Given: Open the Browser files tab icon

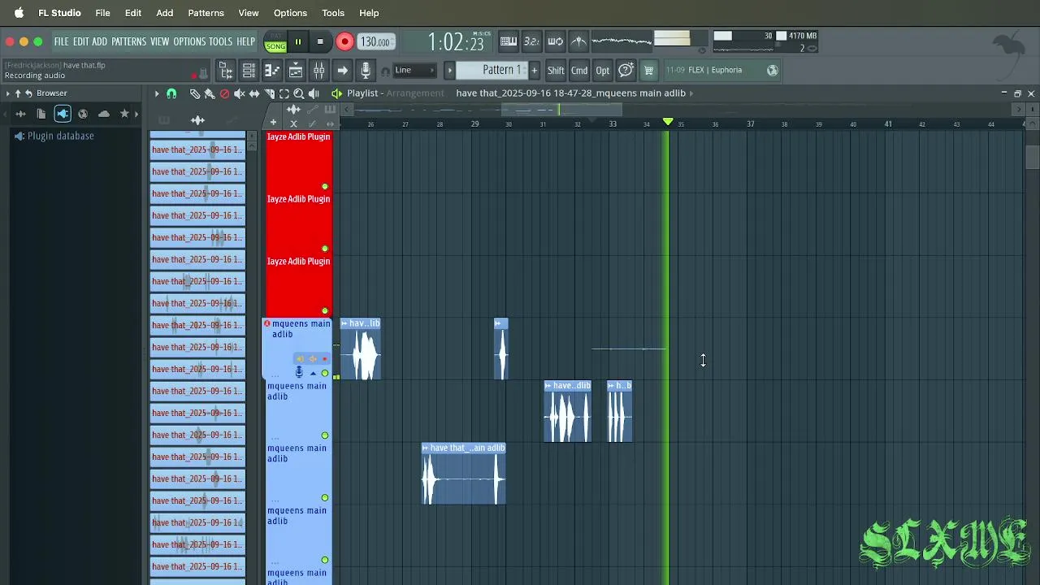Looking at the screenshot, I should 41,114.
